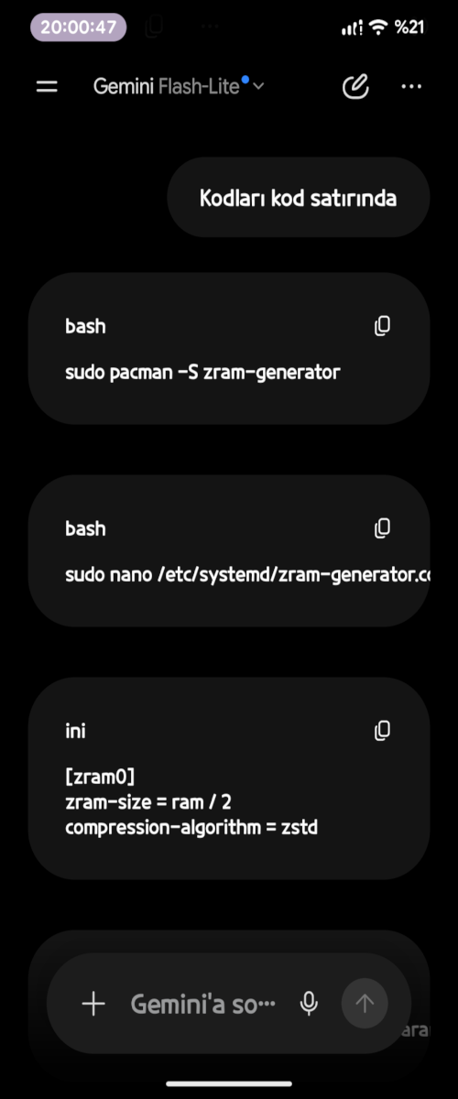The image size is (458, 1099).
Task: Open the hamburger side menu
Action: 47,87
